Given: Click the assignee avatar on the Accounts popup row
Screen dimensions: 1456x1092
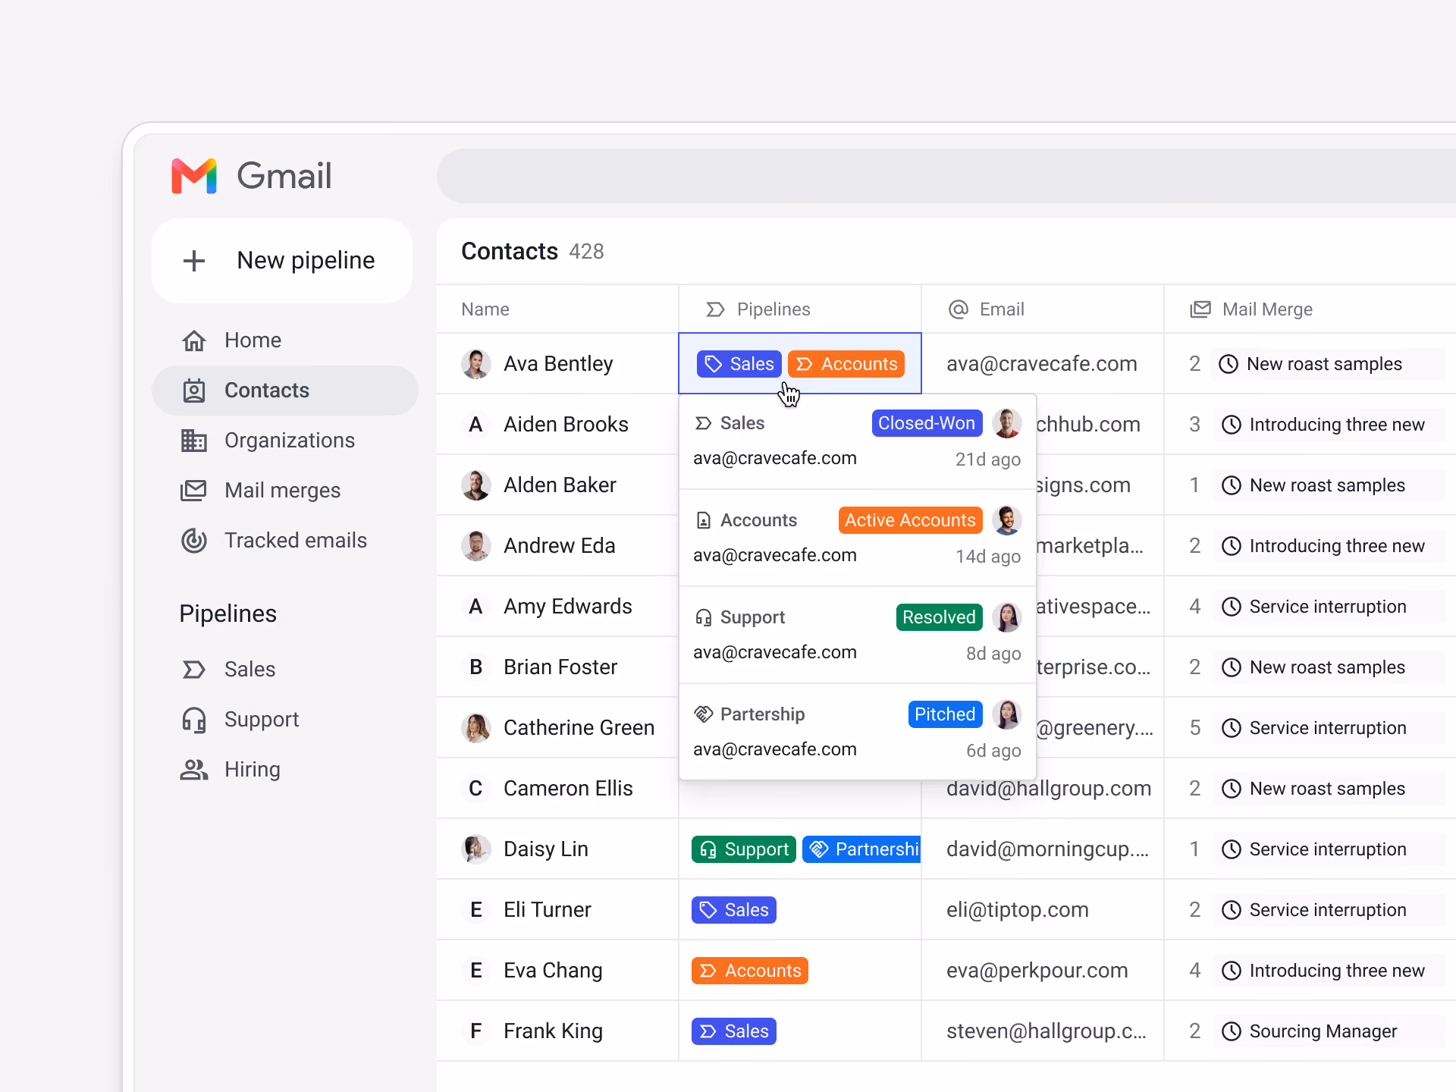Looking at the screenshot, I should 1007,520.
